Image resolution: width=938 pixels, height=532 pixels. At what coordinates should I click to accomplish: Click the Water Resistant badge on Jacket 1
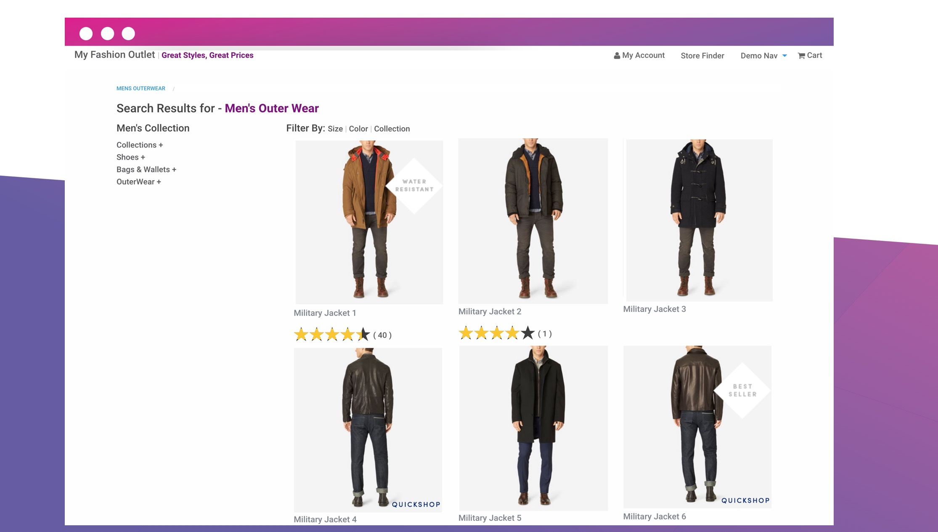point(414,185)
